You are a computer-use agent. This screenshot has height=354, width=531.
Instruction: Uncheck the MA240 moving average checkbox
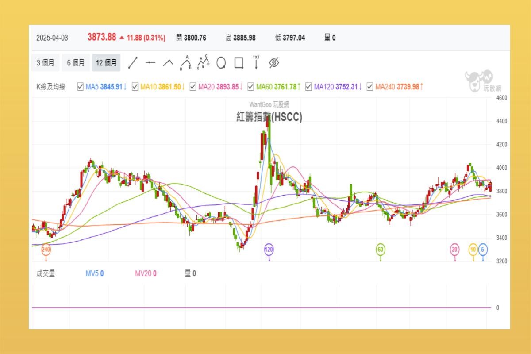pyautogui.click(x=370, y=87)
